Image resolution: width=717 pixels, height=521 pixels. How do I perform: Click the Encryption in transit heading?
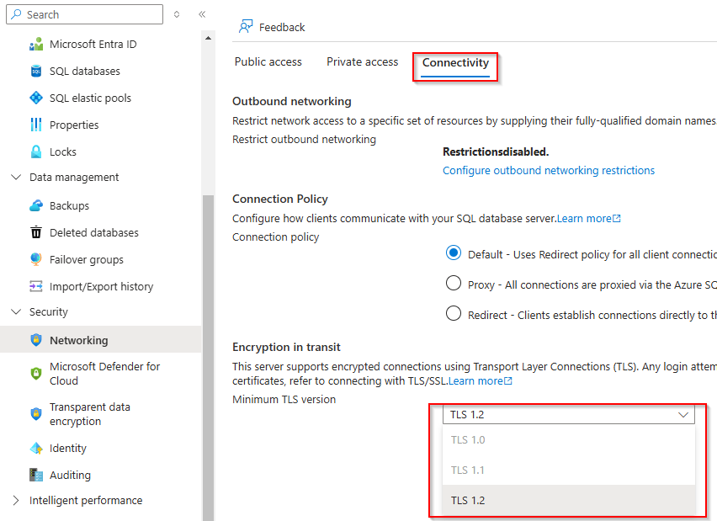(286, 347)
